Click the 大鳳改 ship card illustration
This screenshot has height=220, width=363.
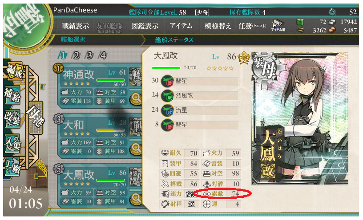300,119
